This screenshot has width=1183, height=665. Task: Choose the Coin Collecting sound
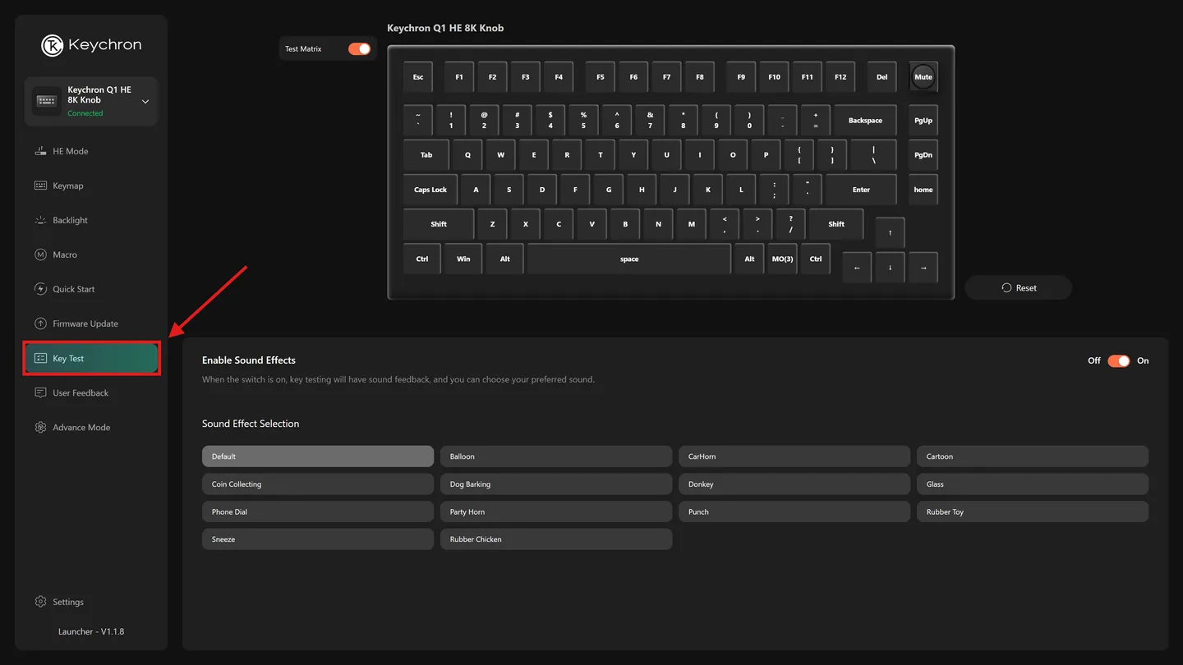(318, 484)
